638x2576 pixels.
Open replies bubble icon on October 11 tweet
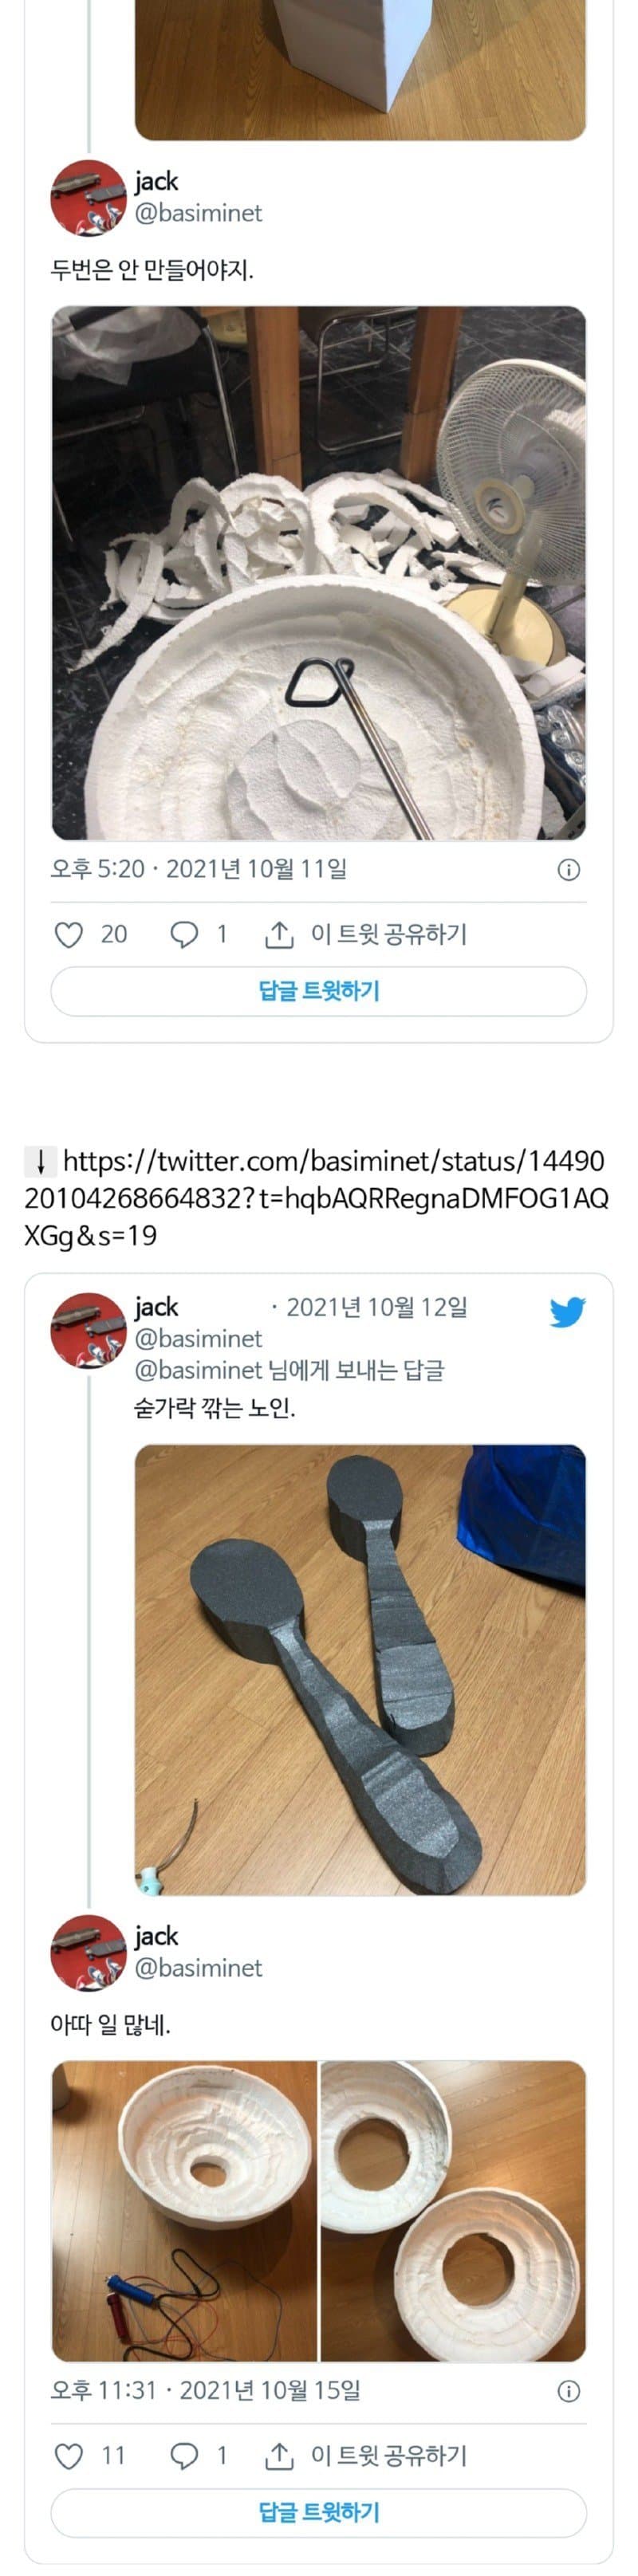click(x=184, y=934)
